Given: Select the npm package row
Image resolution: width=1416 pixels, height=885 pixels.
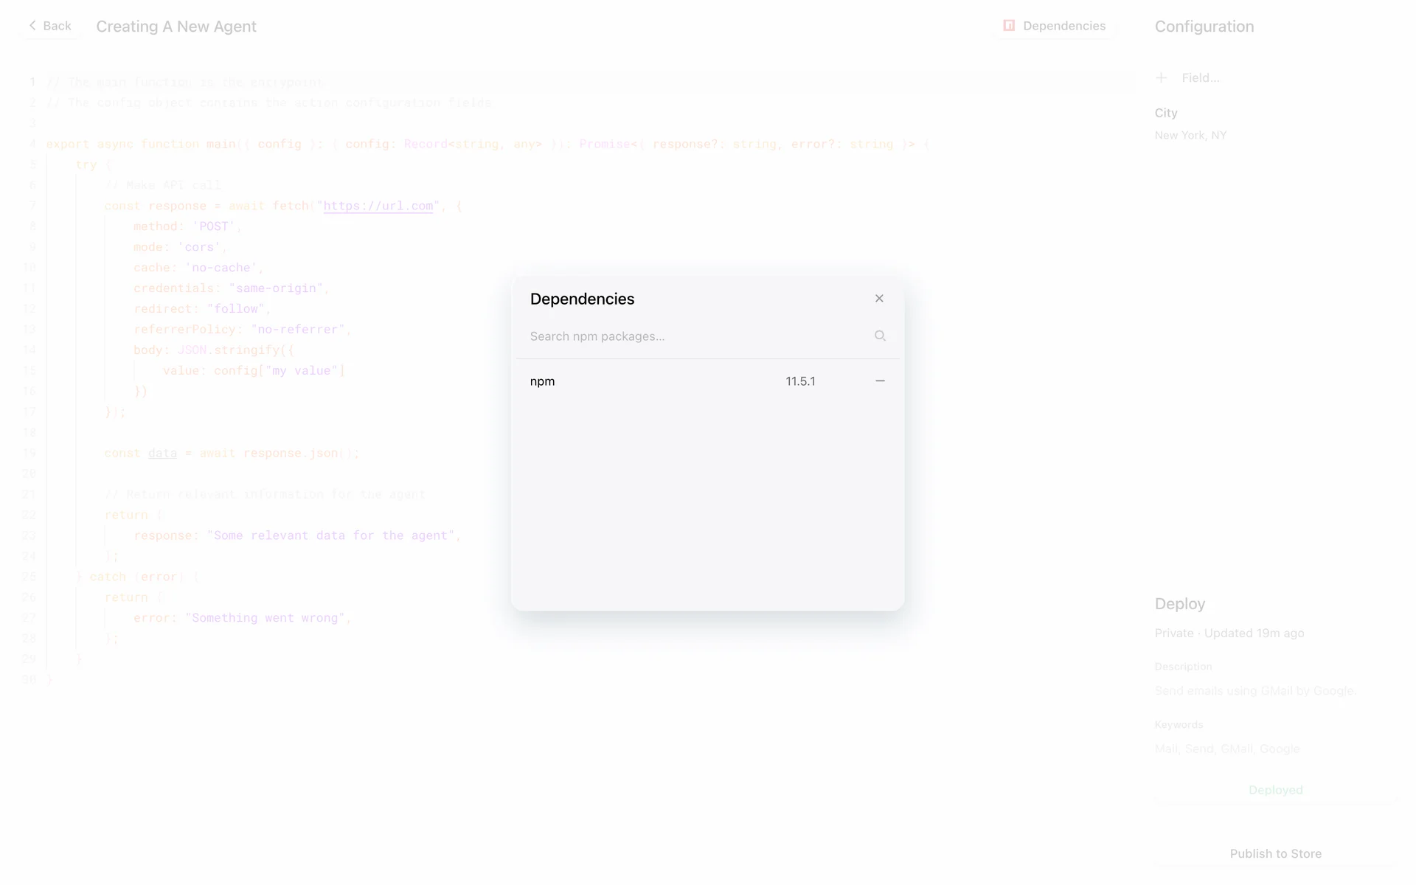Looking at the screenshot, I should click(543, 381).
